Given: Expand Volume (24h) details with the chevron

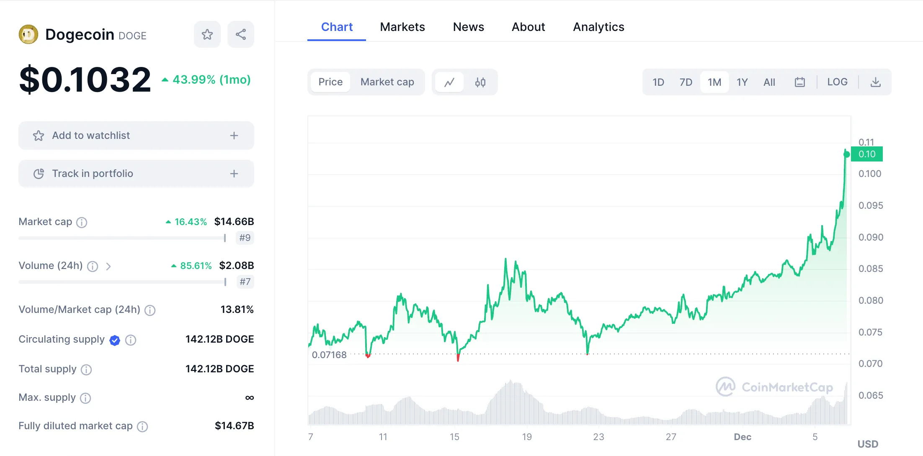Looking at the screenshot, I should 108,266.
